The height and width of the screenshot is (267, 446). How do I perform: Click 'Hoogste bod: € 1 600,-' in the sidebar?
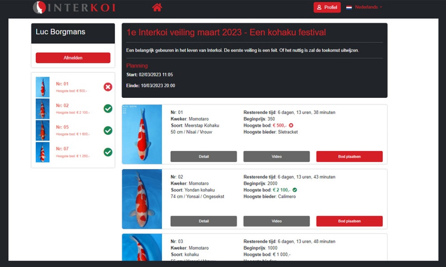[73, 134]
